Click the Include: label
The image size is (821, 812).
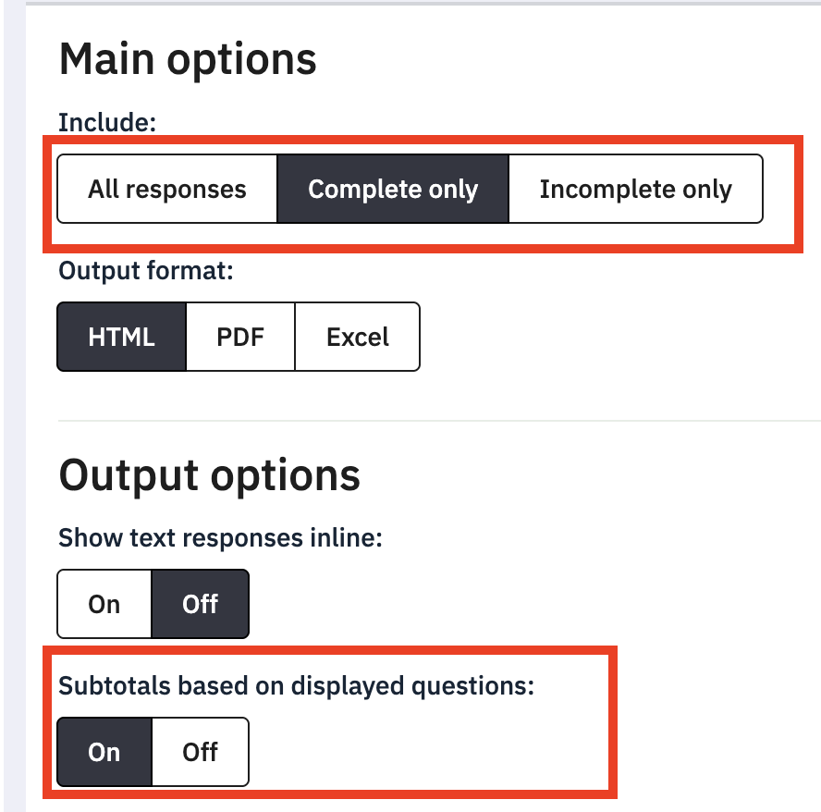pos(106,123)
